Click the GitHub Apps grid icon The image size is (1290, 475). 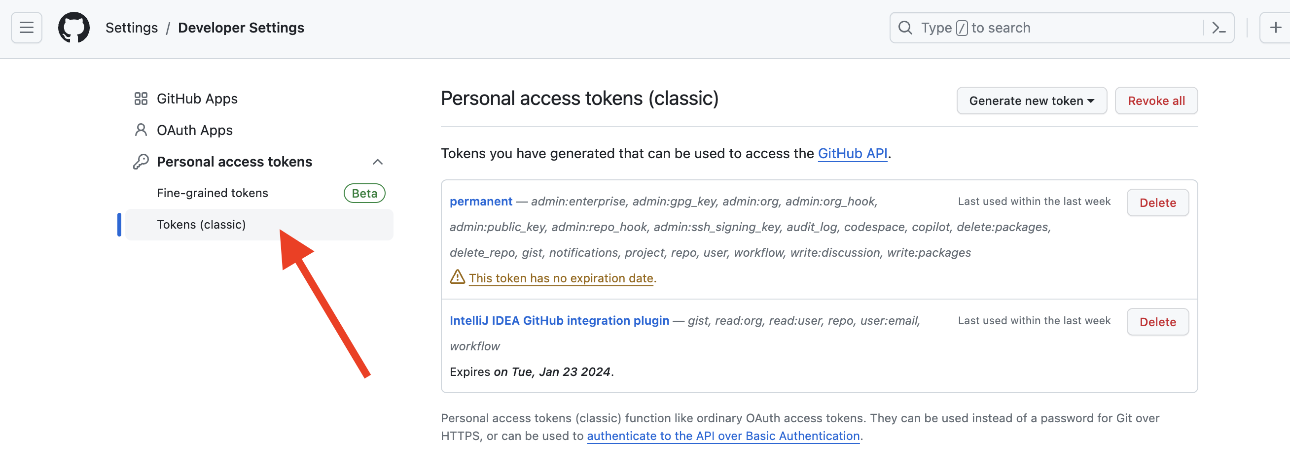tap(141, 99)
